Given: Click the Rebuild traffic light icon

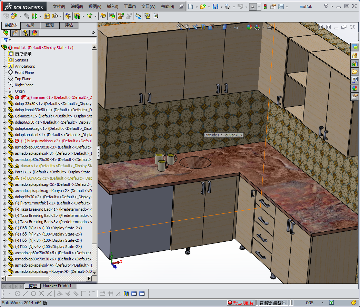Looking at the screenshot, I should coord(265,7).
